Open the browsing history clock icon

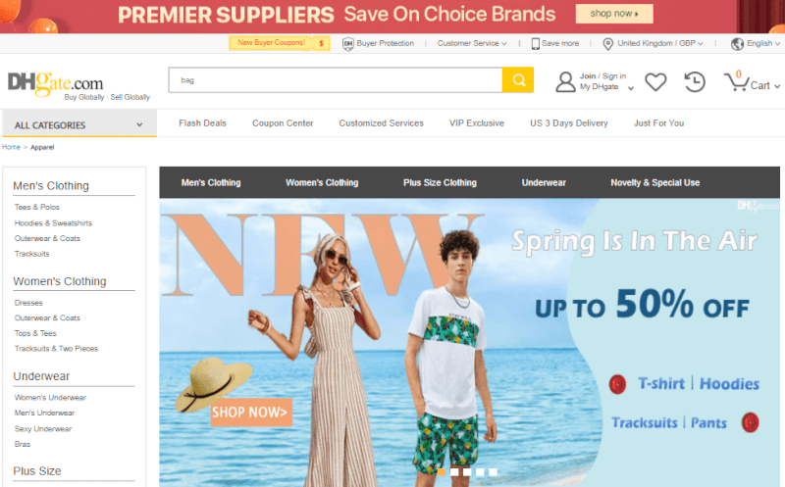coord(695,82)
